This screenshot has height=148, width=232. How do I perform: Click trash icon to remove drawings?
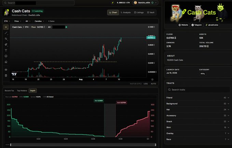pos(6,75)
